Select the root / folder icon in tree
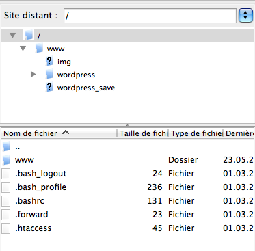This screenshot has height=251, width=255. (29, 36)
